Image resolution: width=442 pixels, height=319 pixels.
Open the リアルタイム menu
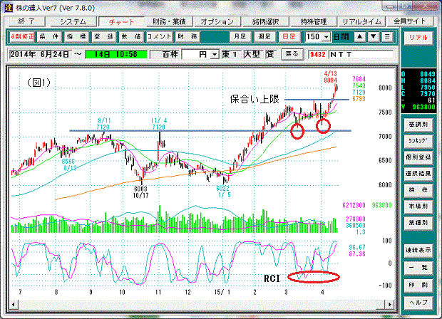(361, 21)
